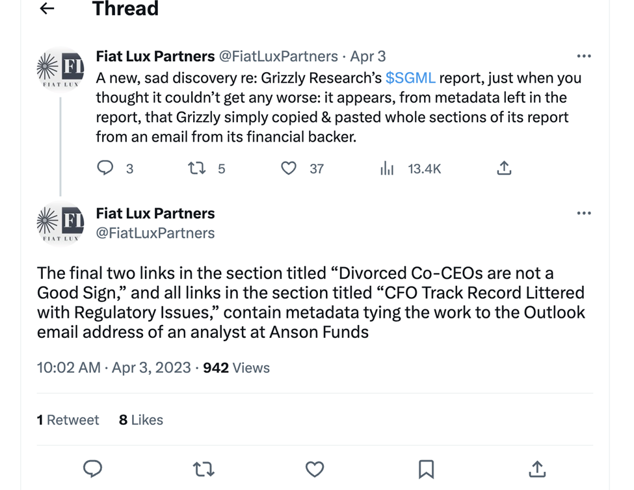Click the Fiat Lux avatar on first tweet
The width and height of the screenshot is (634, 490).
61,68
